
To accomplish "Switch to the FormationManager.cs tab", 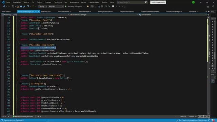I will [x=174, y=12].
